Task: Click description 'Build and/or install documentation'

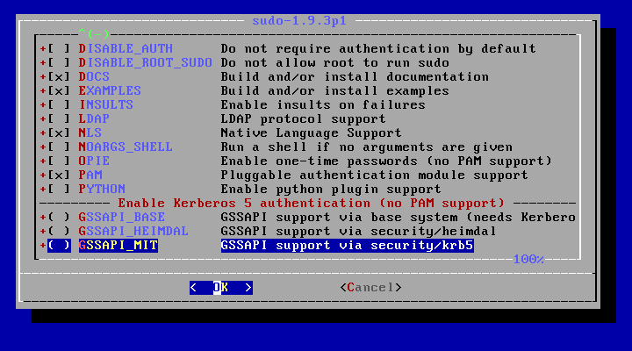Action: (355, 77)
